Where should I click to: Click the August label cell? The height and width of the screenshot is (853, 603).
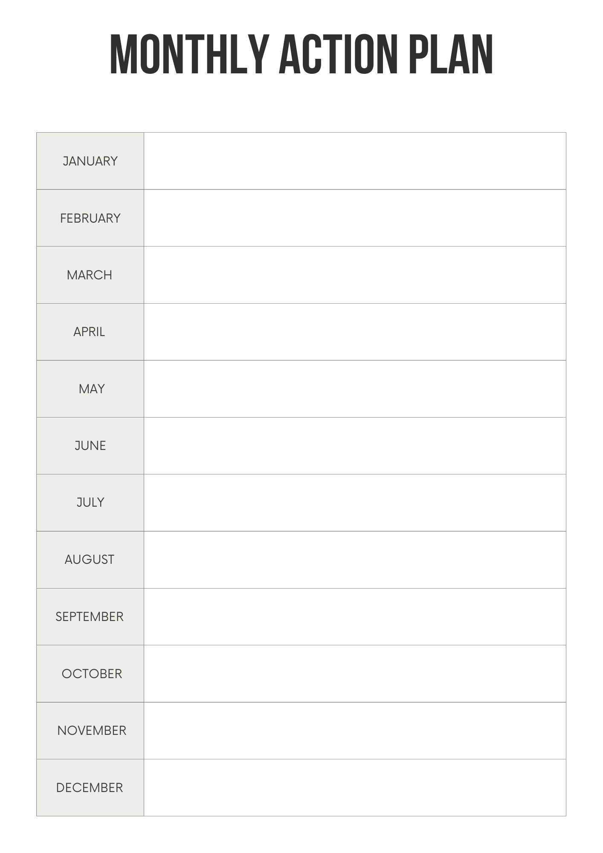[90, 560]
